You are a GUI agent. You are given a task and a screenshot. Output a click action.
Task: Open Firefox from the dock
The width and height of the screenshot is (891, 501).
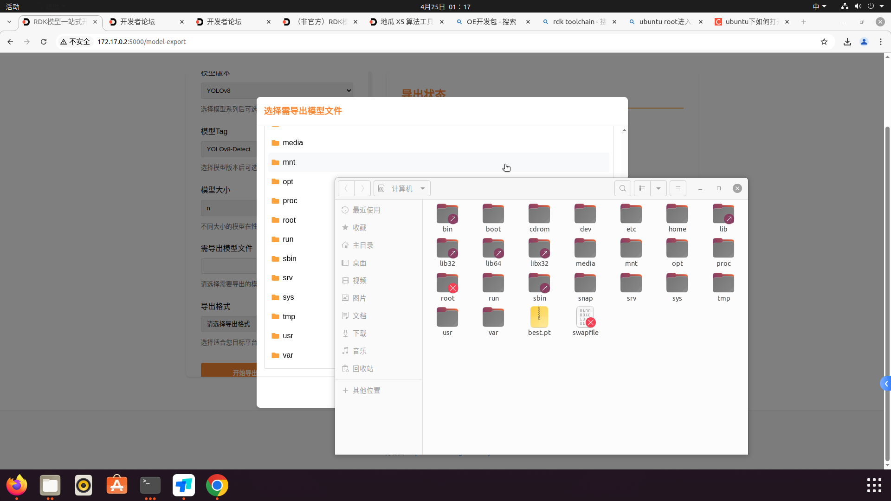click(17, 485)
